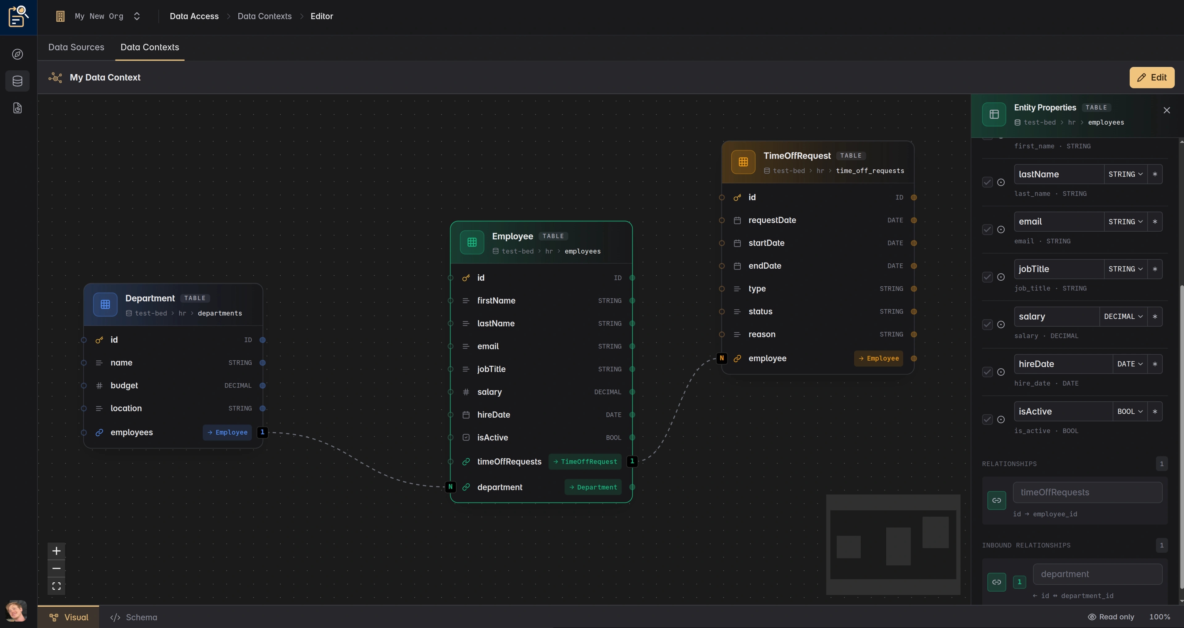The height and width of the screenshot is (628, 1184).
Task: Select the TimeOffRequest startDate field row
Action: click(818, 243)
